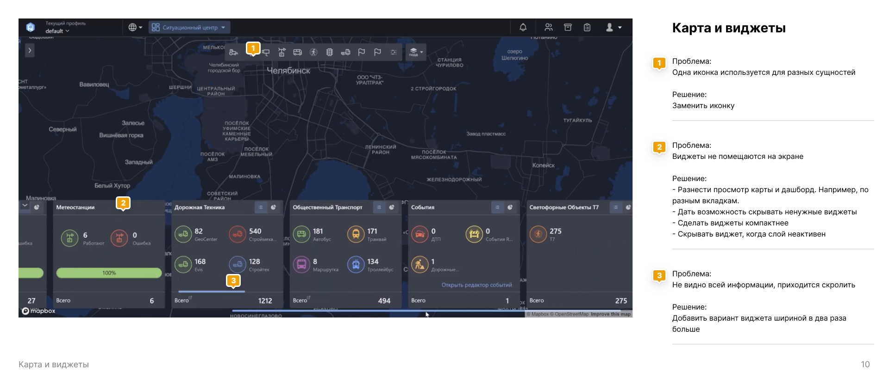Image resolution: width=889 pixels, height=389 pixels.
Task: Toggle the traffic light layer in map toolbar
Action: tap(329, 52)
